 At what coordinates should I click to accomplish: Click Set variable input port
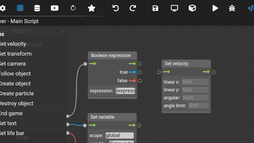tap(85, 126)
